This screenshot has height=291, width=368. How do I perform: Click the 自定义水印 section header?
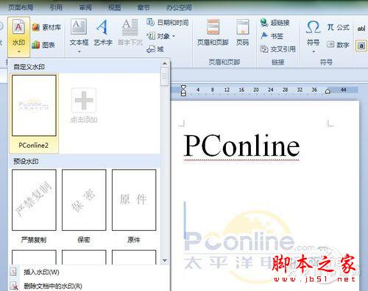click(29, 67)
